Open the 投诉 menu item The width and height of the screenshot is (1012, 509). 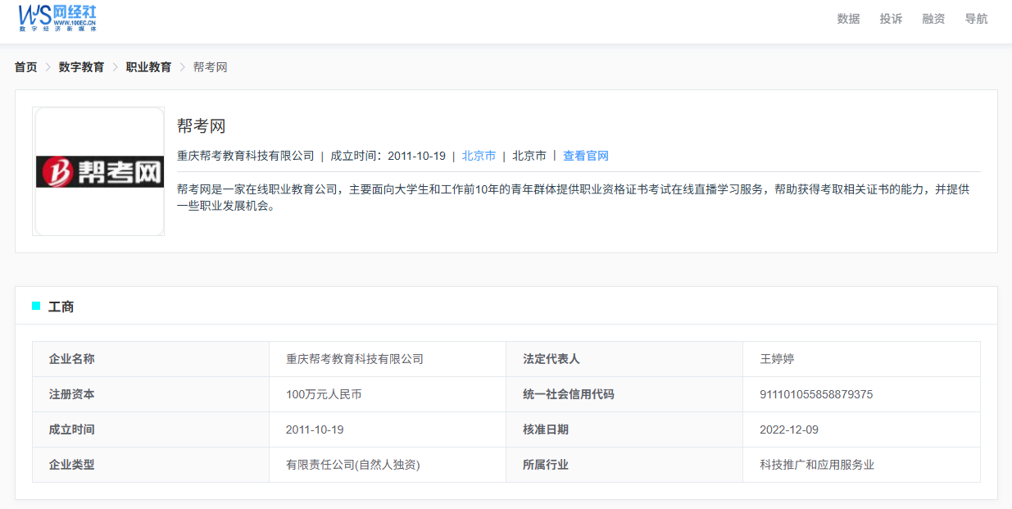pos(891,19)
